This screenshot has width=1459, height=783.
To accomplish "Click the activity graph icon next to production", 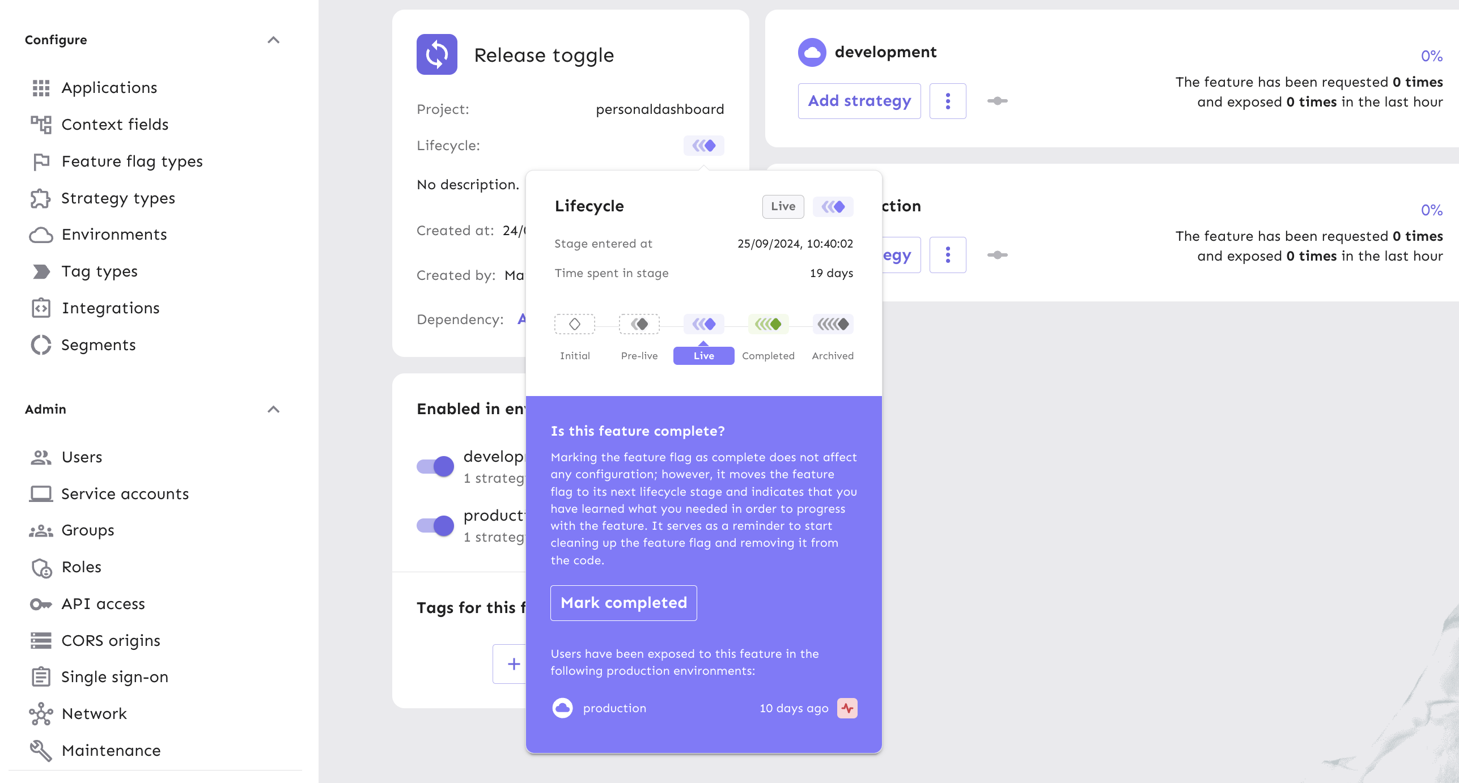I will [x=846, y=708].
